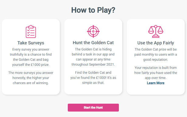The width and height of the screenshot is (187, 117).
Task: Click the paragraph mentioning September 2021
Action: pyautogui.click(x=93, y=57)
